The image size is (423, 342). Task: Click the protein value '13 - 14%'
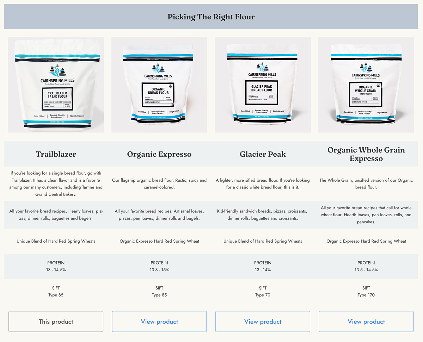click(263, 270)
